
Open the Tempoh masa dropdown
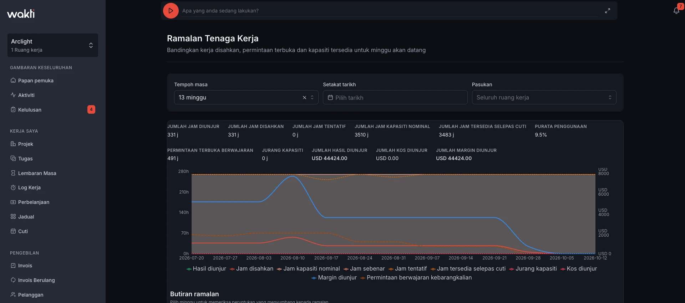tap(246, 97)
